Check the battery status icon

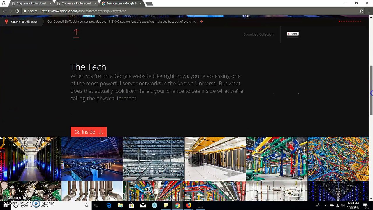coord(332,205)
